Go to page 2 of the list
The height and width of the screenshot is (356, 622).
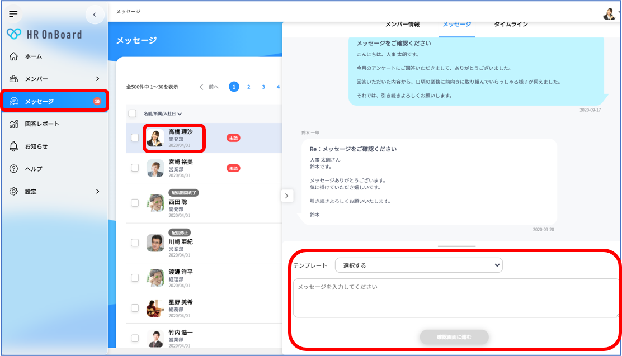click(x=249, y=87)
